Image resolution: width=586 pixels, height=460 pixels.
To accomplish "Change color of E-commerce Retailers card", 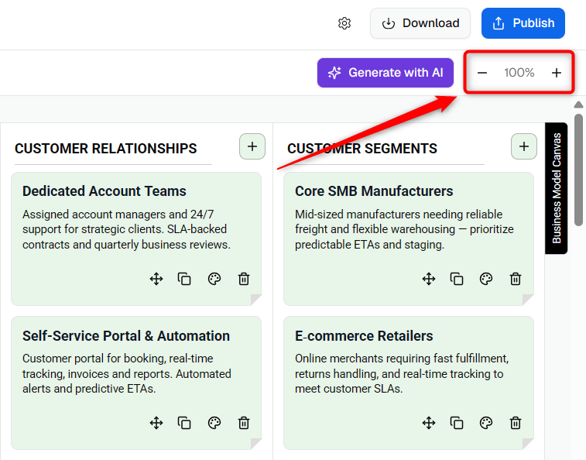I will (x=486, y=423).
